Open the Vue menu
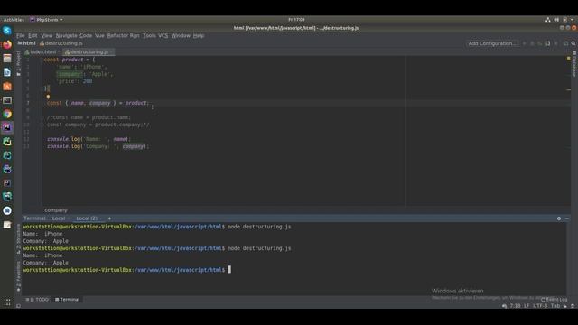This screenshot has height=325, width=578. 99,36
